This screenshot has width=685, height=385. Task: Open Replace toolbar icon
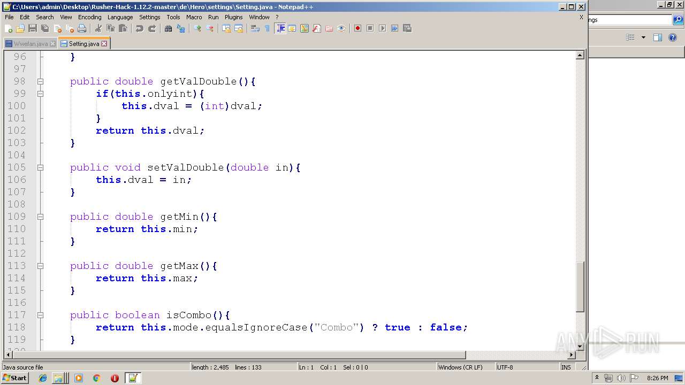click(x=181, y=28)
